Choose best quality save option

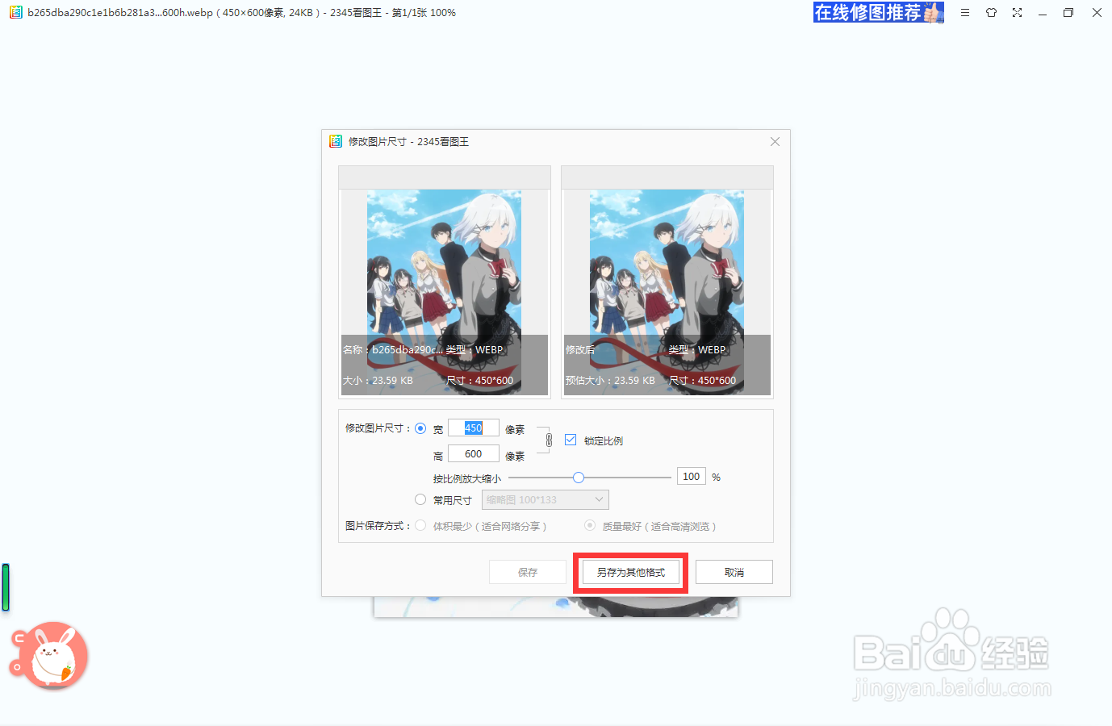tap(590, 525)
